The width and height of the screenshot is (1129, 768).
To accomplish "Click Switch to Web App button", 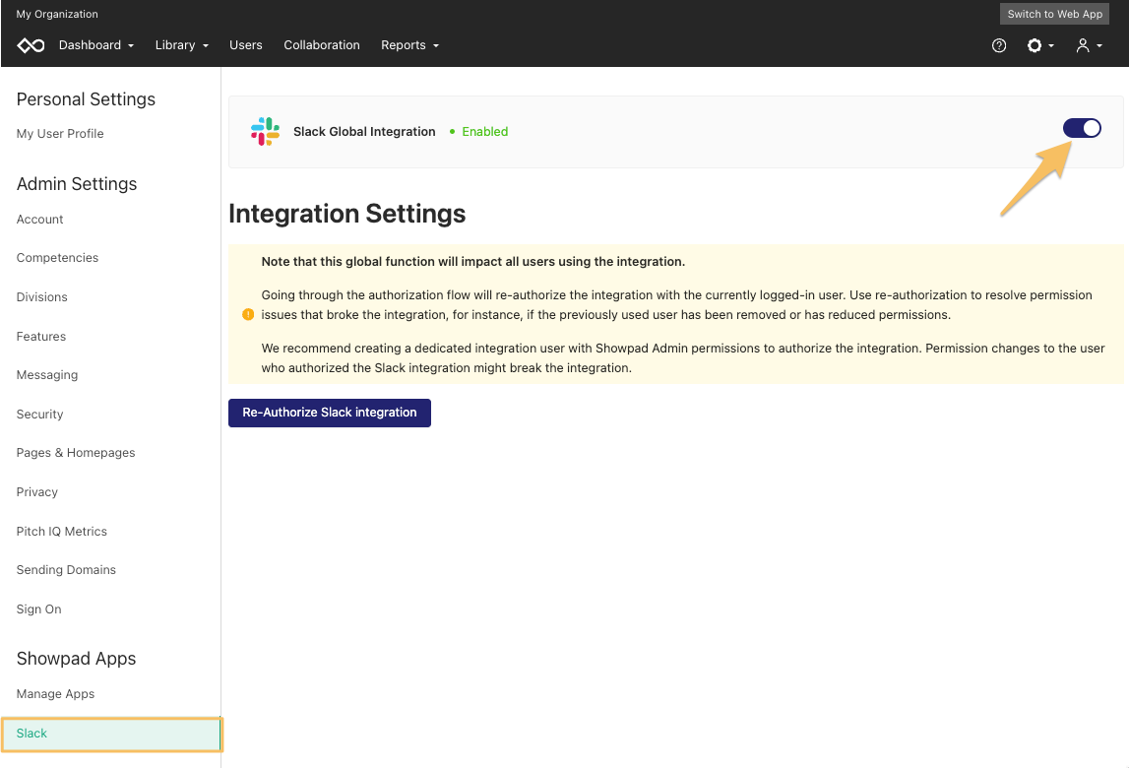I will (x=1054, y=14).
